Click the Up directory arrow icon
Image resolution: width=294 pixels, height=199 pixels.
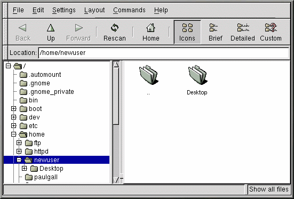[51, 28]
